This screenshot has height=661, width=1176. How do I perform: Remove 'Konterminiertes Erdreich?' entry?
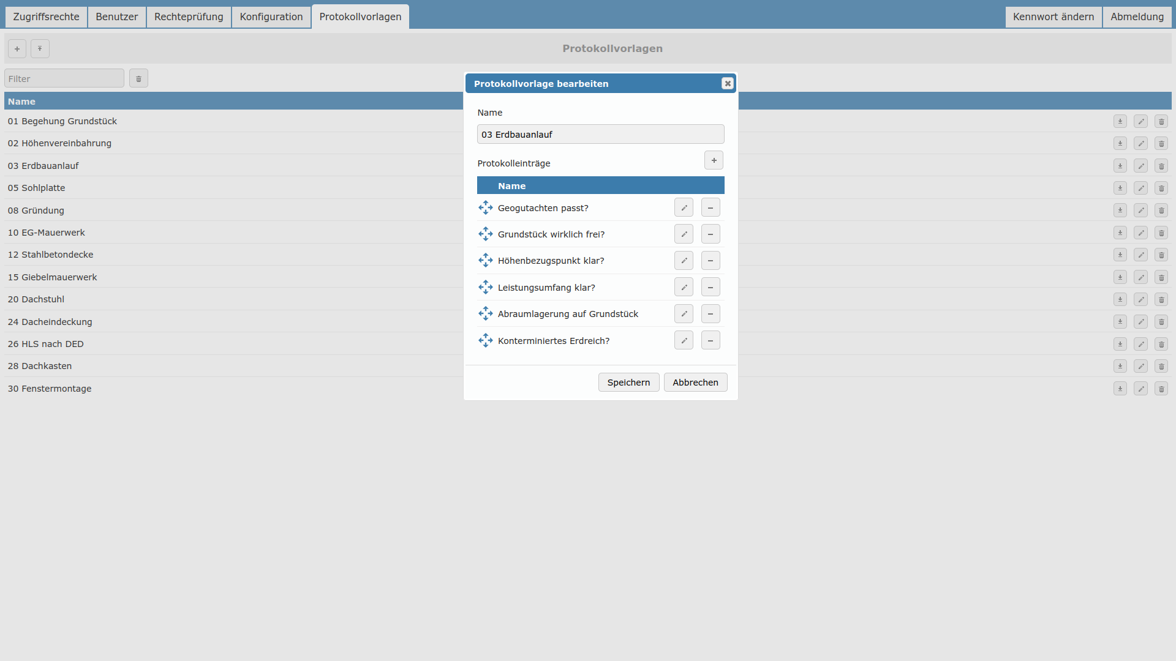click(x=710, y=341)
